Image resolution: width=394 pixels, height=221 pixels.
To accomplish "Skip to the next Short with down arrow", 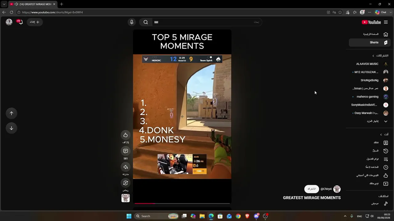I will pyautogui.click(x=11, y=128).
